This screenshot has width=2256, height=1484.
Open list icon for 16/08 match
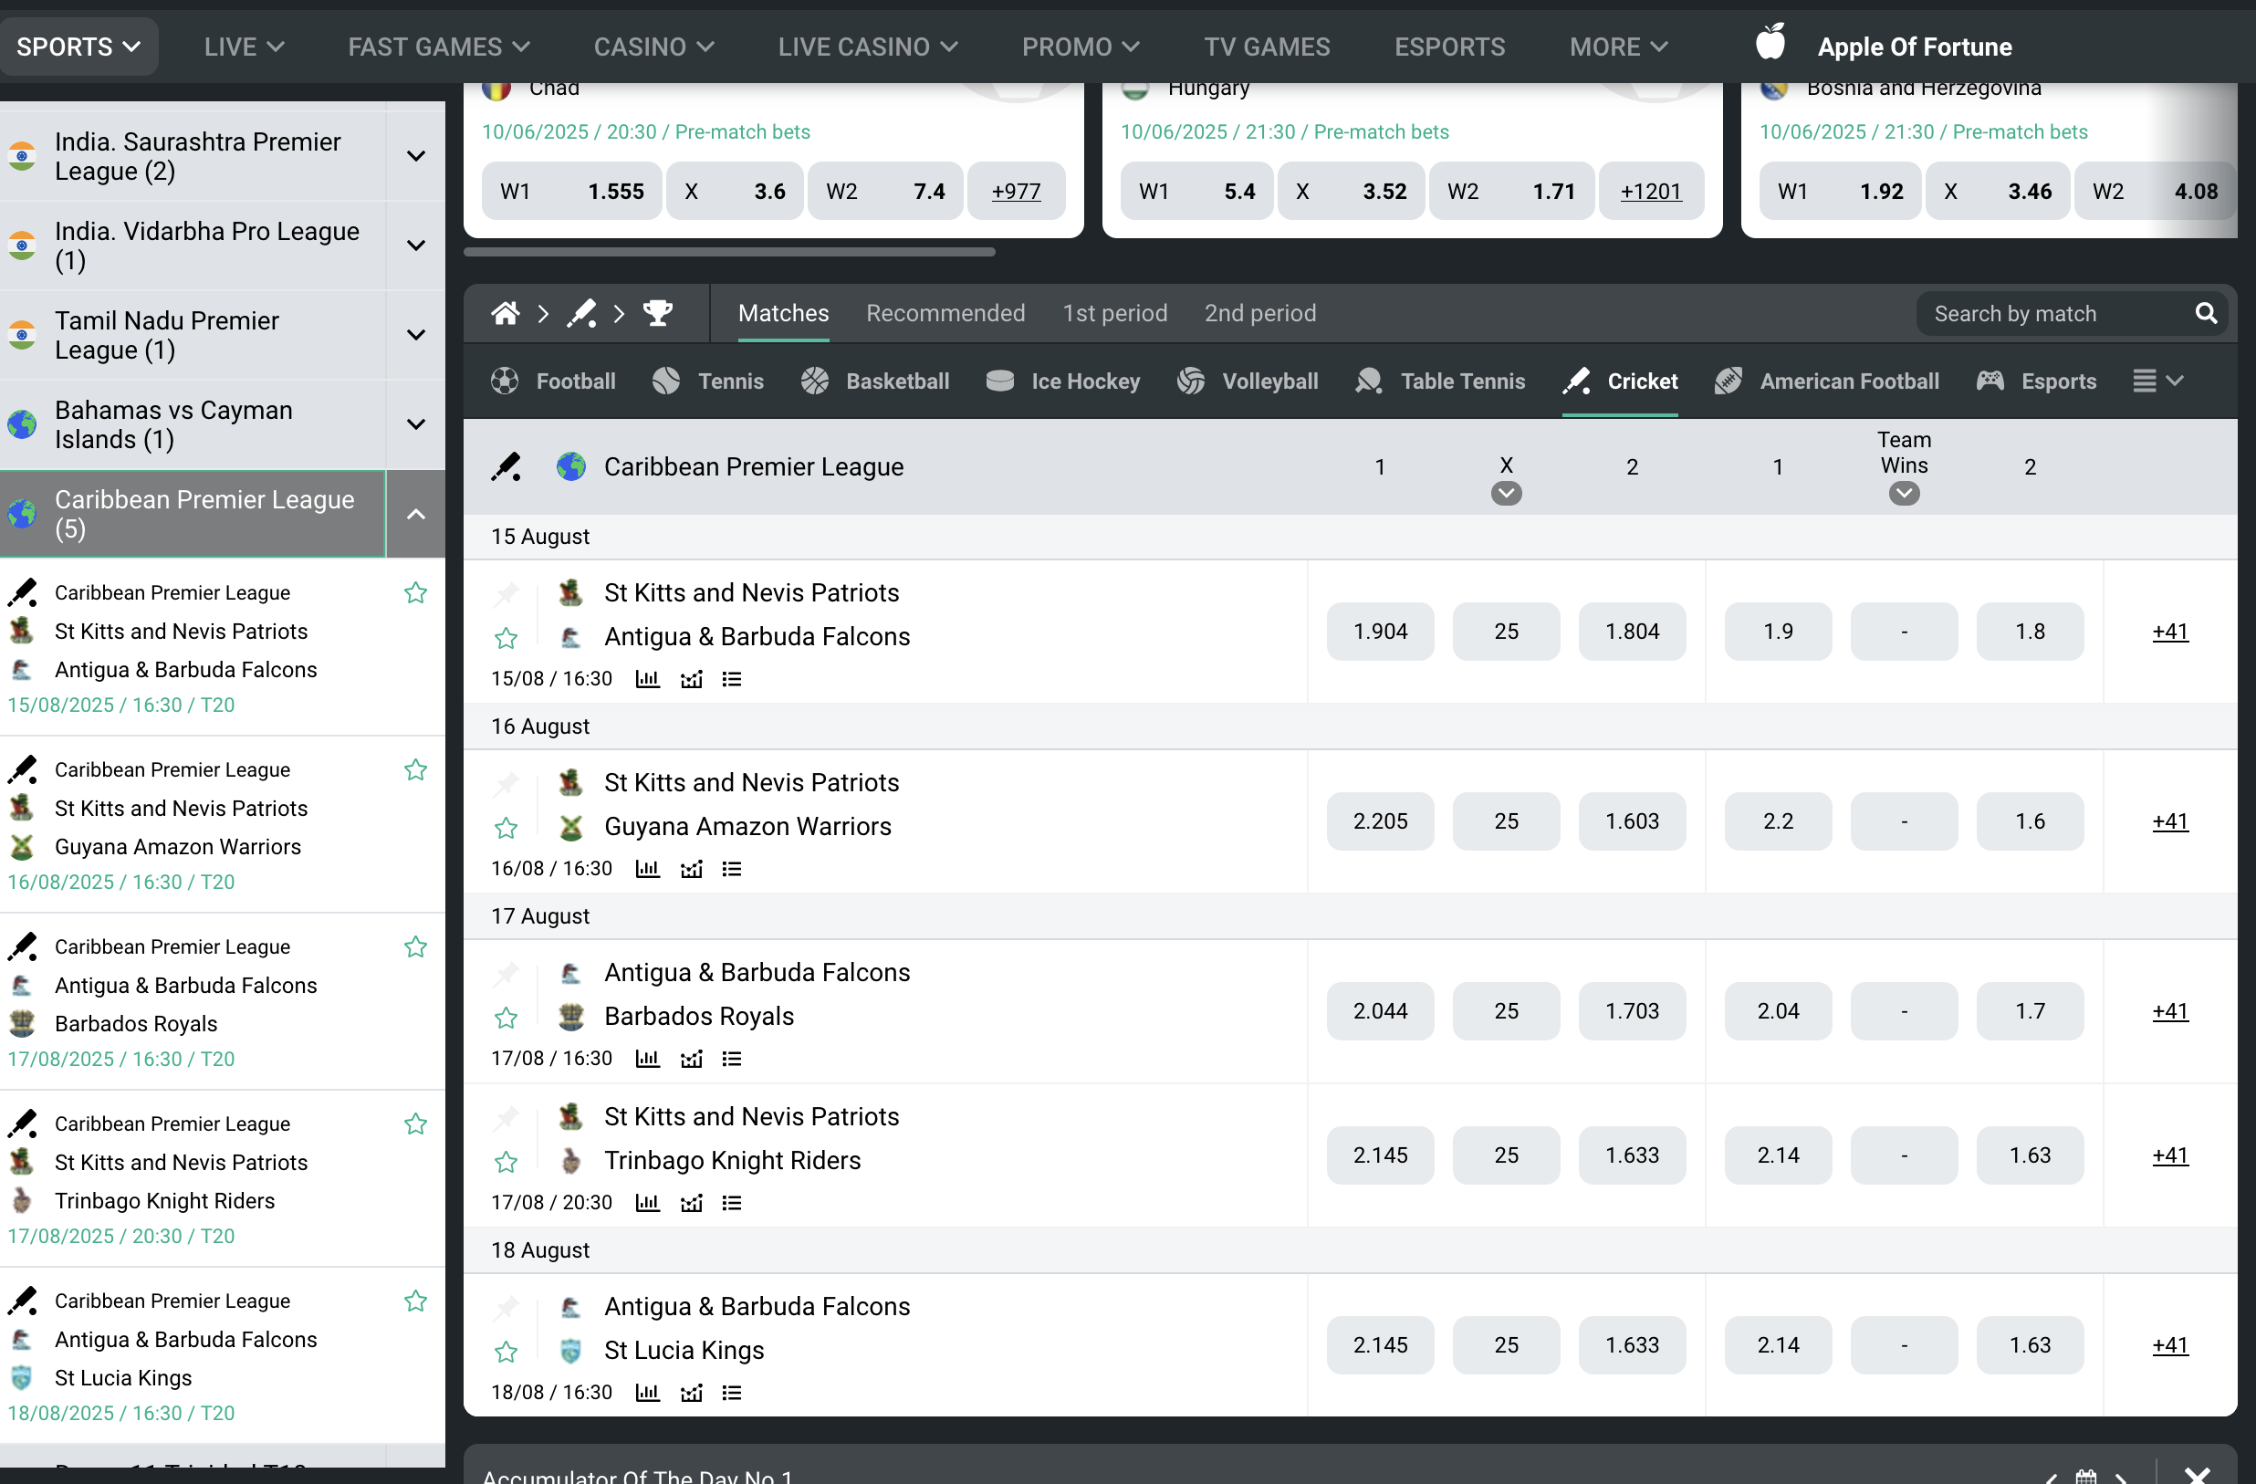732,869
